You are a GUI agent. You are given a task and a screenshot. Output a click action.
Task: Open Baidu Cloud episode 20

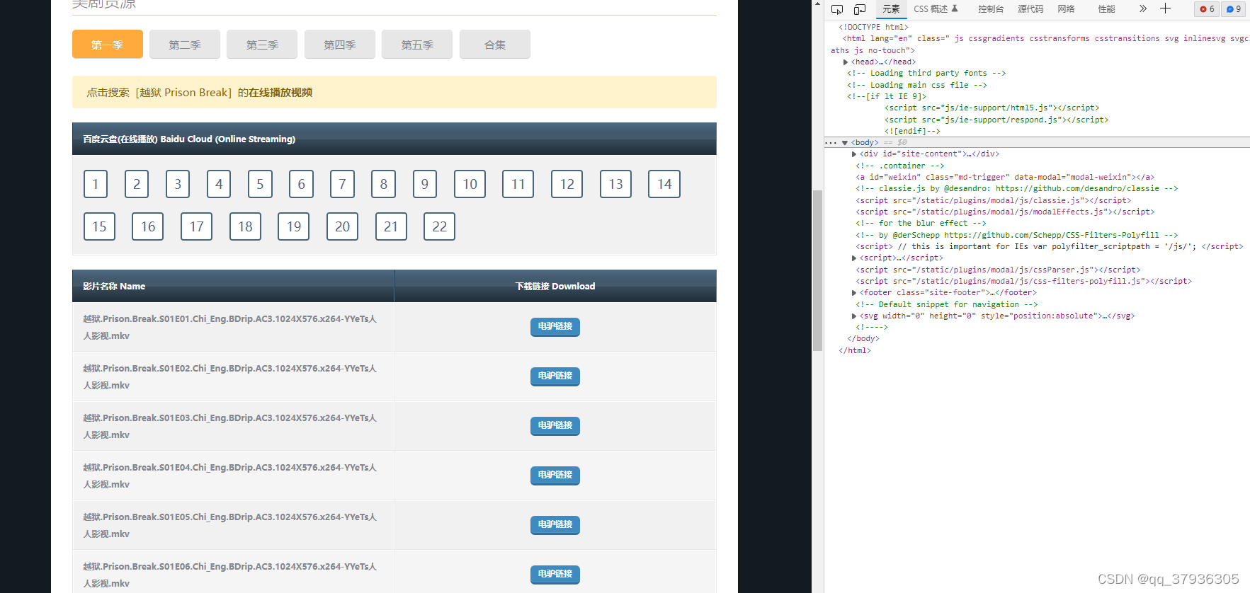(342, 226)
